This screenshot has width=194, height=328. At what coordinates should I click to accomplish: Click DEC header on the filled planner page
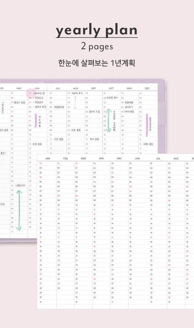(x=147, y=88)
